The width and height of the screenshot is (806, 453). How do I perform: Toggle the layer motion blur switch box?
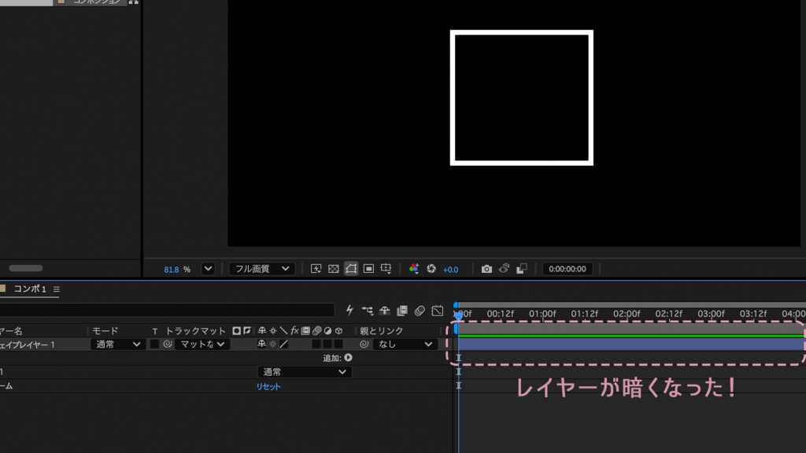pos(316,344)
